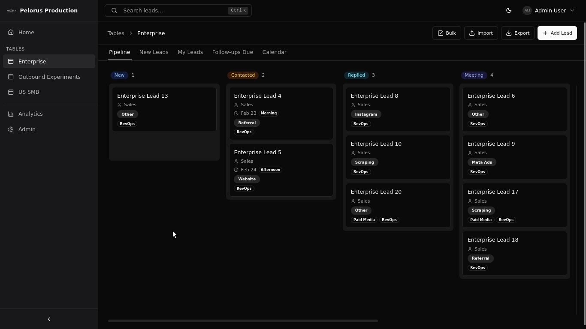The height and width of the screenshot is (329, 586).
Task: Click the Morning tag on Enterprise Lead 4
Action: point(269,113)
